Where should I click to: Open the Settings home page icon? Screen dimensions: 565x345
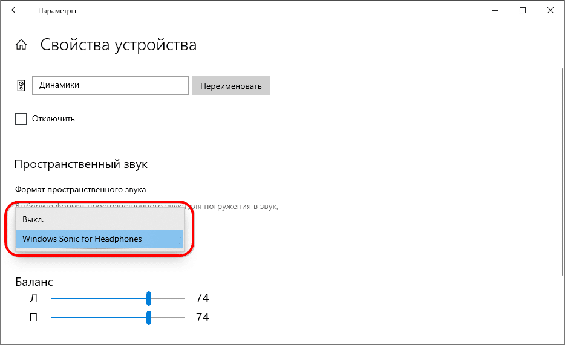click(21, 45)
